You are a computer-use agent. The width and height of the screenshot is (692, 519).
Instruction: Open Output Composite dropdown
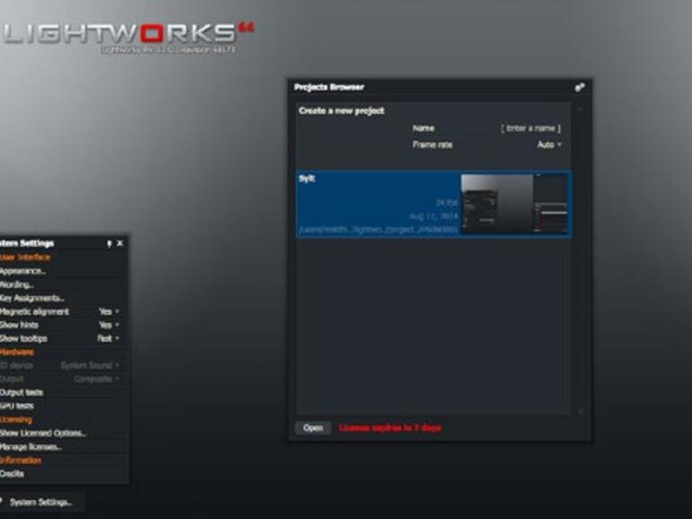pyautogui.click(x=97, y=379)
